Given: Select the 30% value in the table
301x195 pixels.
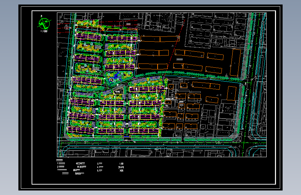Looking at the screenshot, I should (x=121, y=171).
